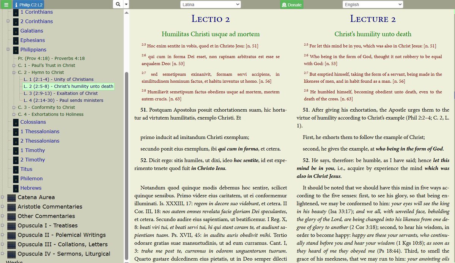Click the green Donate button
The width and height of the screenshot is (455, 263).
tap(291, 5)
